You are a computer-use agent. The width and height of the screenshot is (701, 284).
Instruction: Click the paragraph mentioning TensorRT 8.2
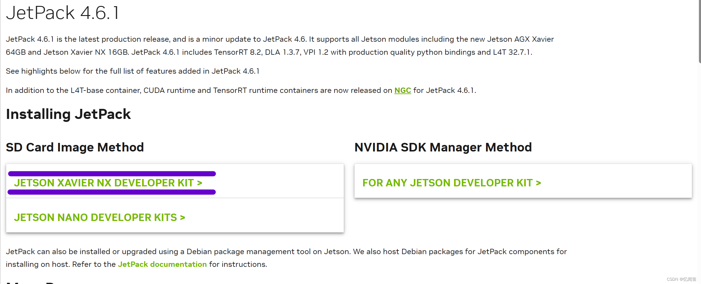point(280,46)
